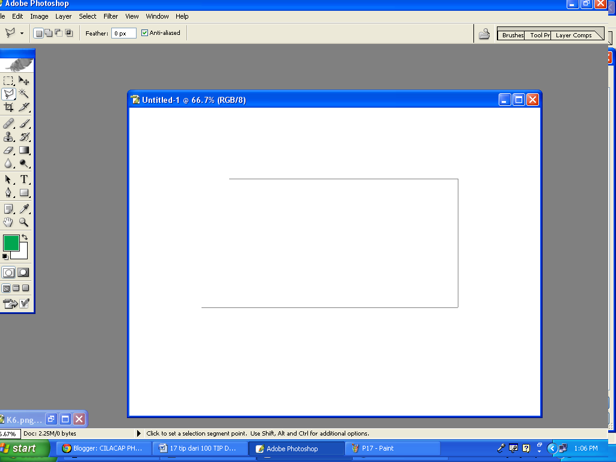This screenshot has width=616, height=462.
Task: Pick the Clone Stamp tool
Action: (x=8, y=137)
